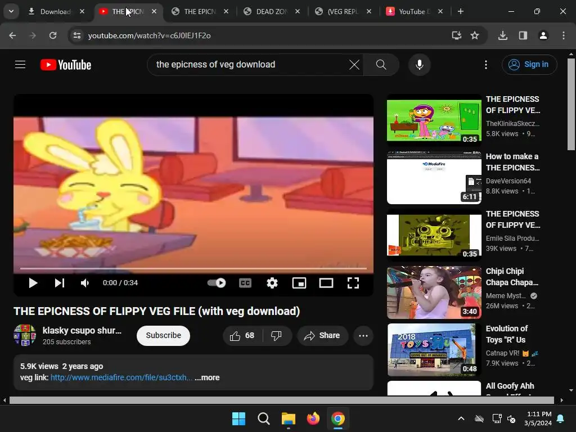
Task: Play the video
Action: [x=33, y=283]
